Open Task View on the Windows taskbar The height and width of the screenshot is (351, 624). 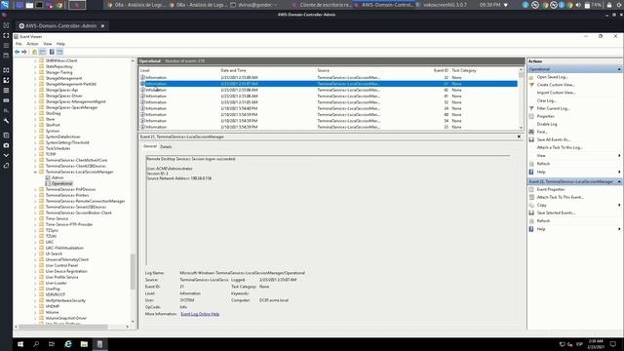tap(52, 344)
